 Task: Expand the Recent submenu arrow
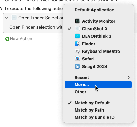pyautogui.click(x=129, y=78)
